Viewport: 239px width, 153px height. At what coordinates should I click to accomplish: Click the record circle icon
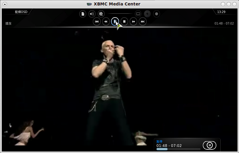pos(156,14)
